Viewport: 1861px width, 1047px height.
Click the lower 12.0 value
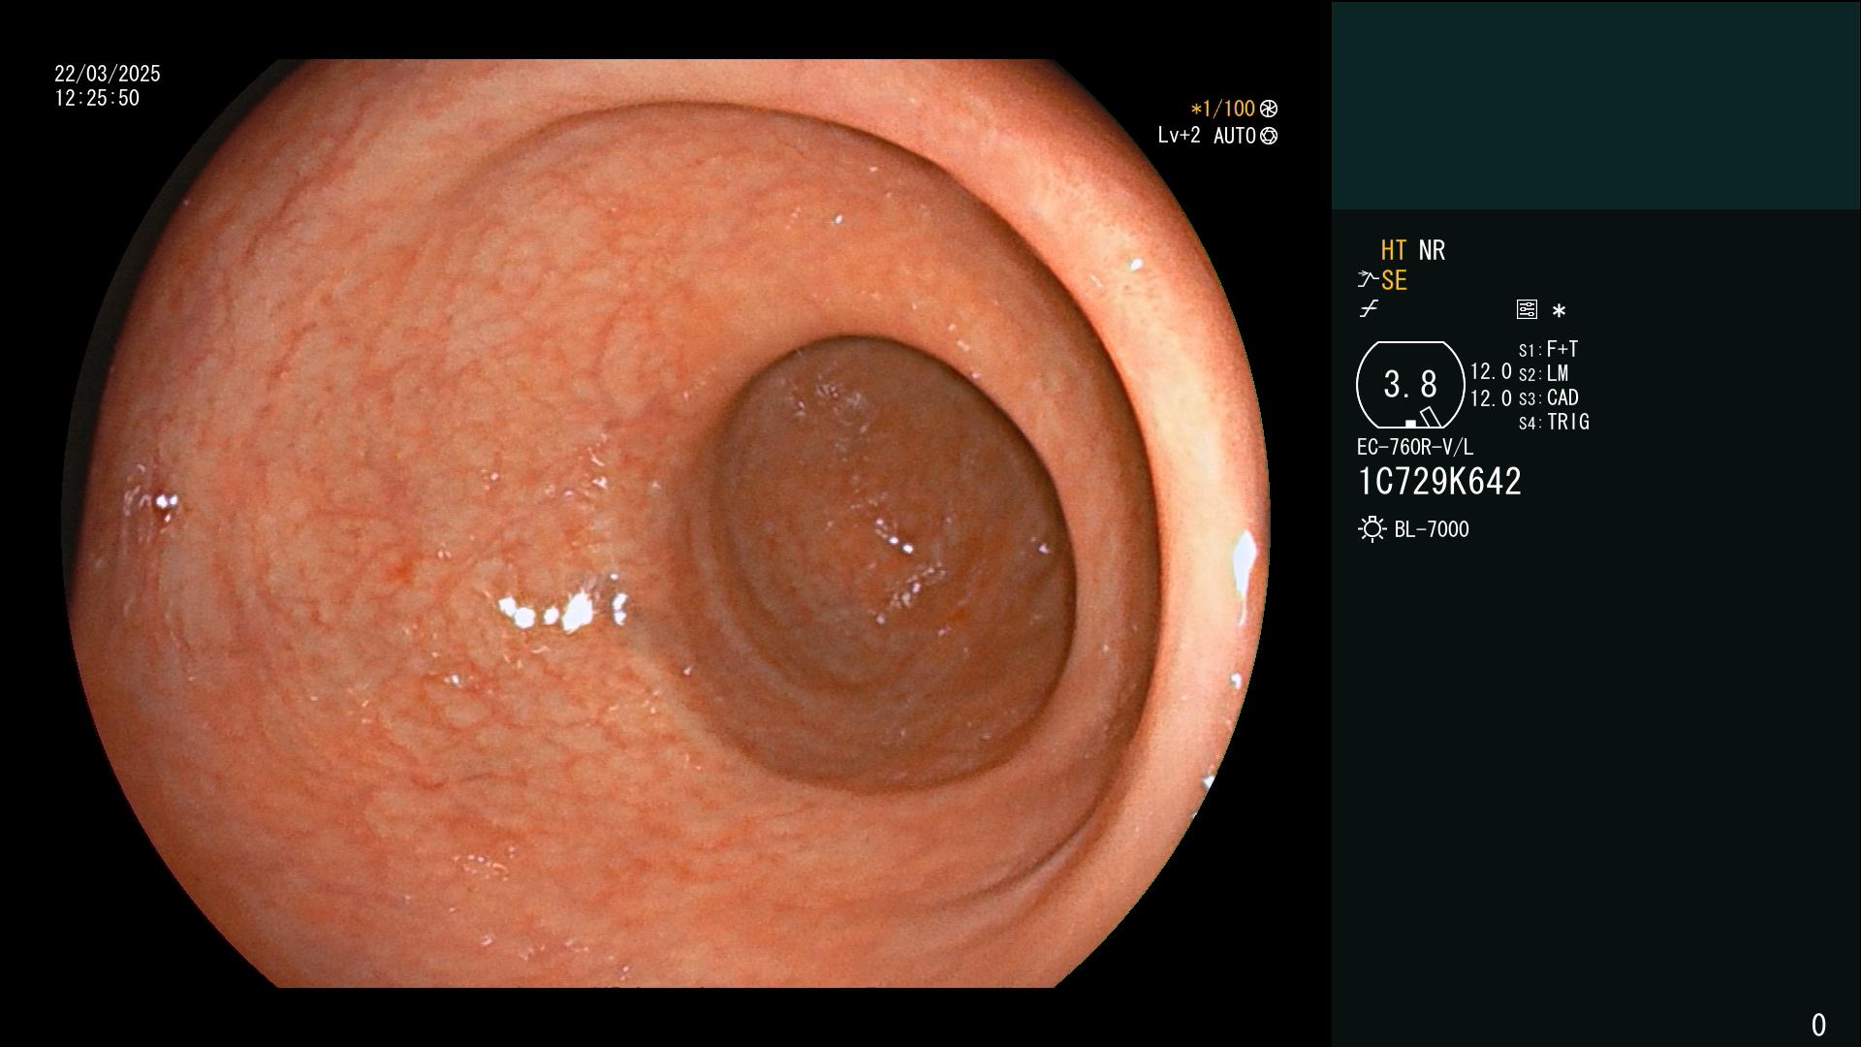coord(1491,397)
